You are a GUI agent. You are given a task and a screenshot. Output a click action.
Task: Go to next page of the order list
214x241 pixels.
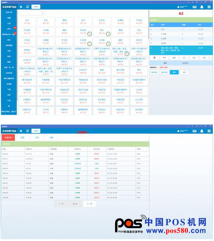click(x=89, y=204)
